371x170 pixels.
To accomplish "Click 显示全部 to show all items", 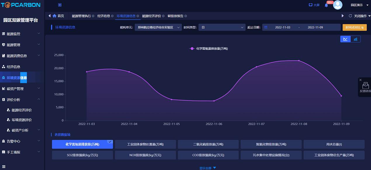I will point(208,168).
